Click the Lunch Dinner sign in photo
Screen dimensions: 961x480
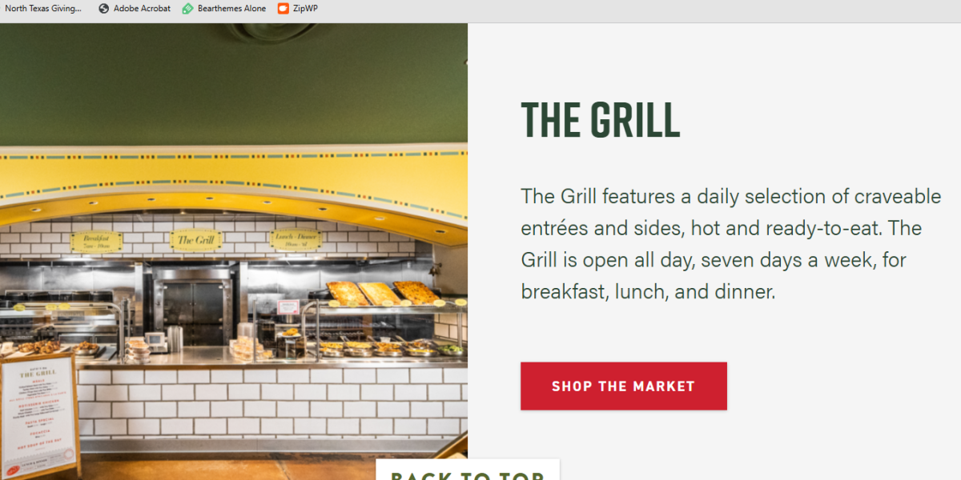(x=296, y=238)
